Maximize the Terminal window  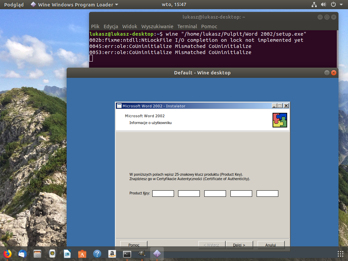pyautogui.click(x=327, y=17)
